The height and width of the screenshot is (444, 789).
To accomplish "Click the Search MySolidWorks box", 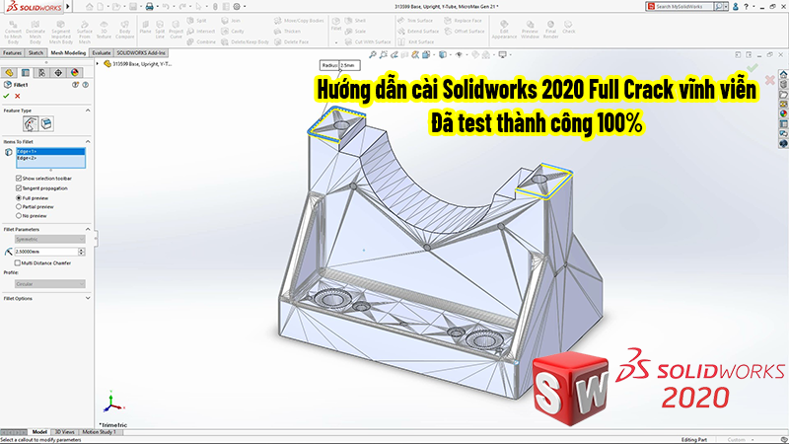I will tap(683, 7).
